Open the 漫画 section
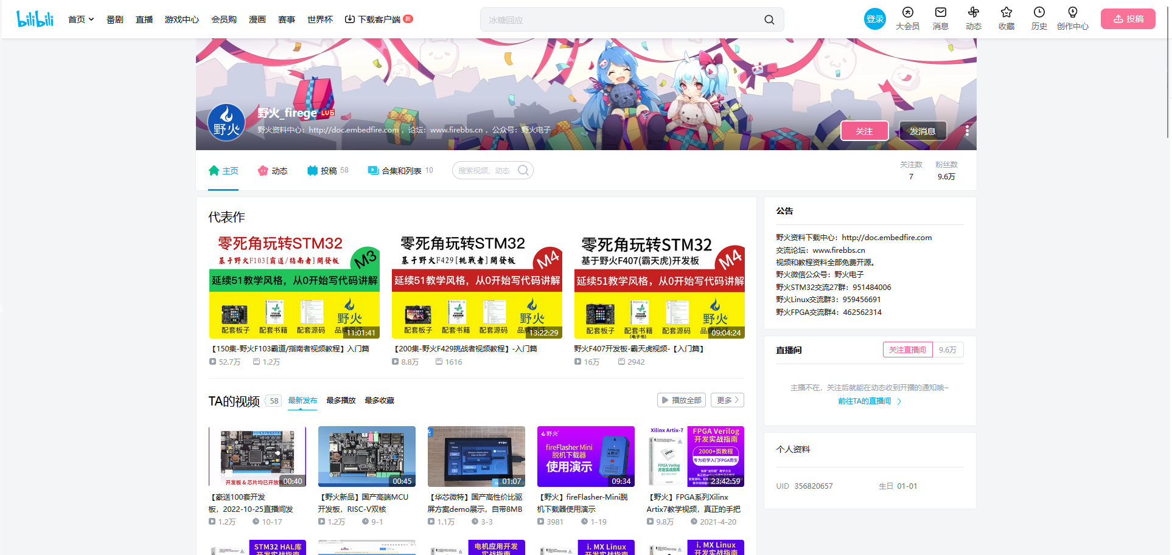This screenshot has height=555, width=1172. [257, 19]
